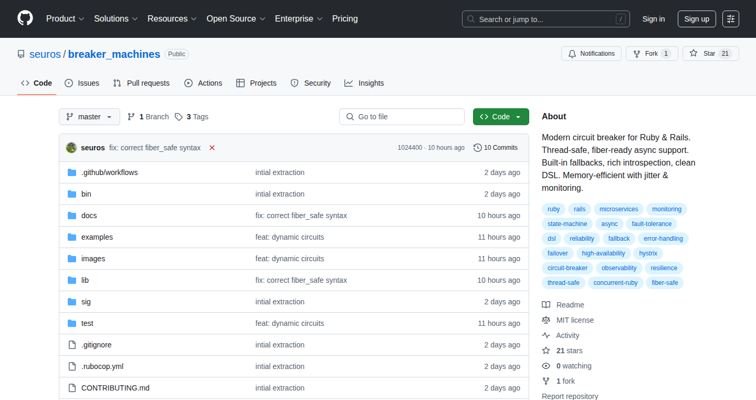Switch to the Pull requests tab
Viewport: 756px width, 400px height.
coord(142,83)
